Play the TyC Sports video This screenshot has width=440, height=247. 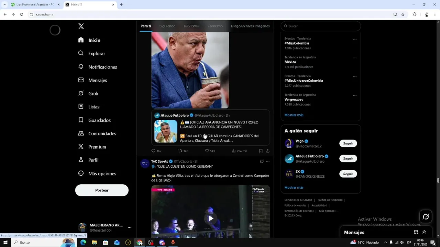click(210, 218)
